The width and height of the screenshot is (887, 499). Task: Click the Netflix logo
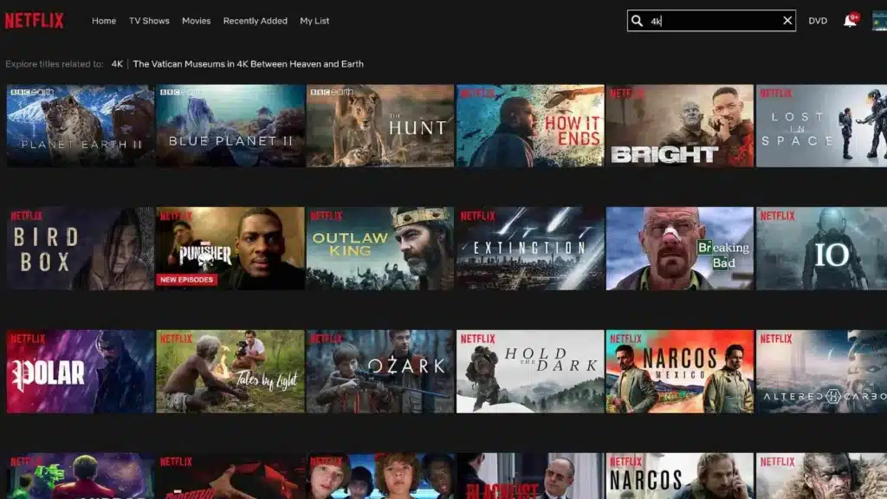tap(35, 21)
